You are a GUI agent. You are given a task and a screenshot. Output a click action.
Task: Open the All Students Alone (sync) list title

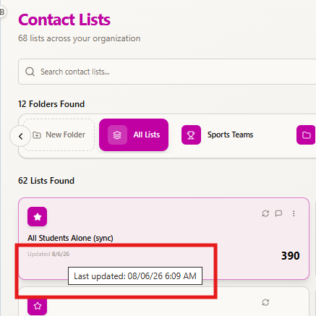70,238
